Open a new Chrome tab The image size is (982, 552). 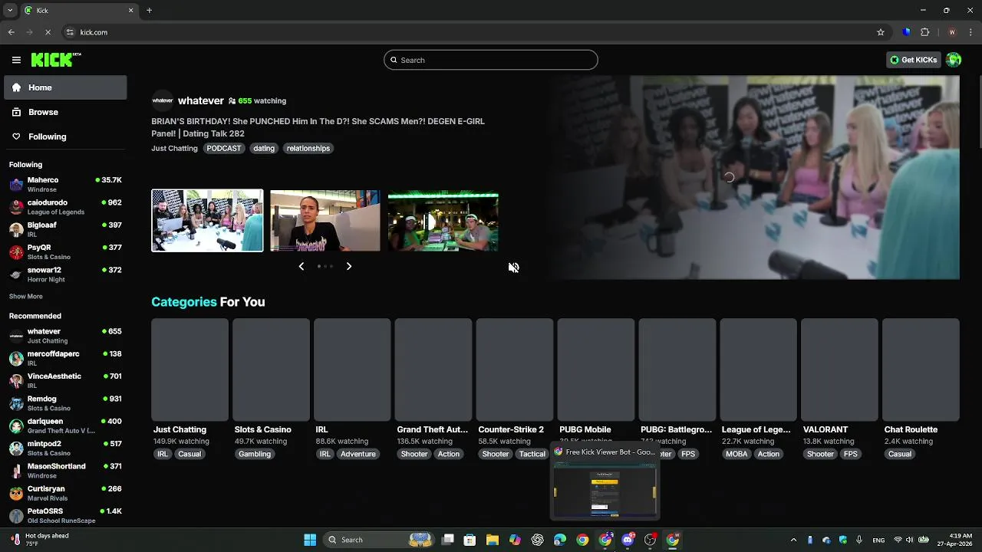point(149,11)
